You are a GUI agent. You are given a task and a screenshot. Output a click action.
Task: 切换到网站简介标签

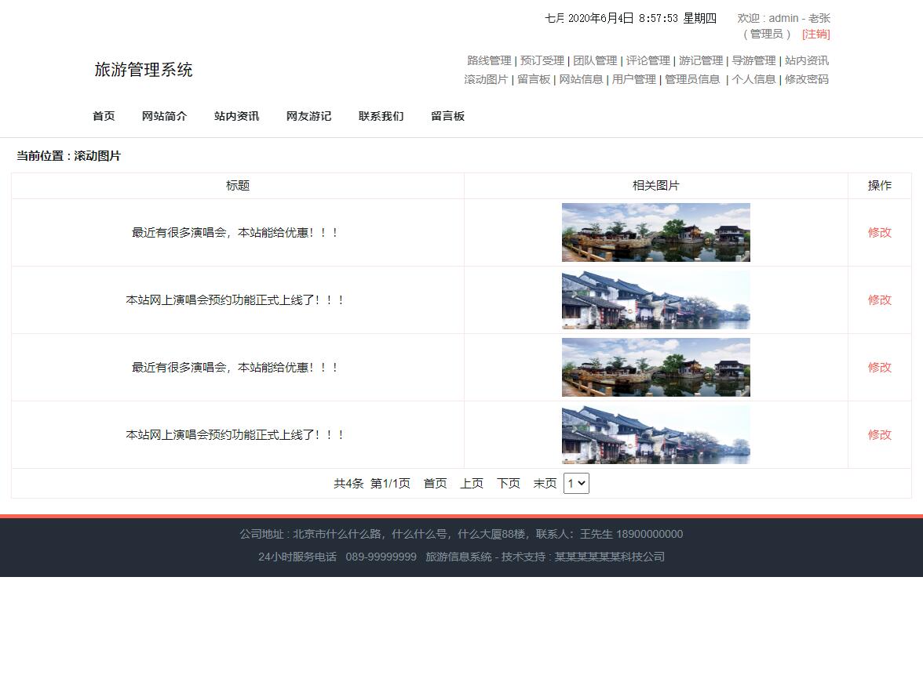click(164, 115)
